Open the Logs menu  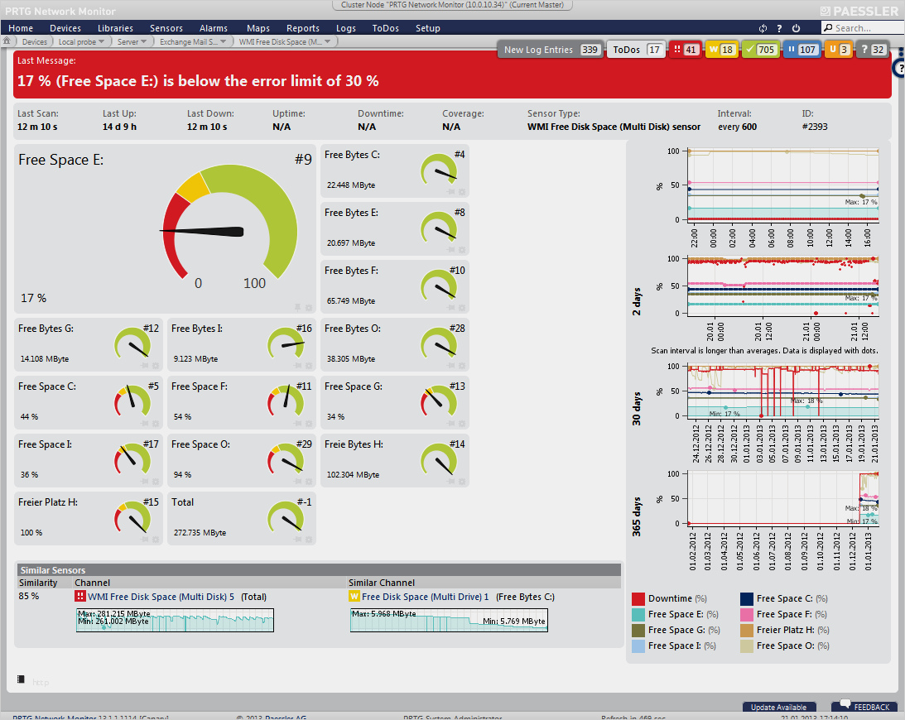(346, 28)
